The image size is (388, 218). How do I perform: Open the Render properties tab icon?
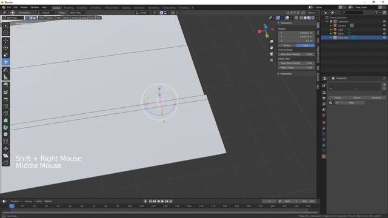(x=324, y=93)
